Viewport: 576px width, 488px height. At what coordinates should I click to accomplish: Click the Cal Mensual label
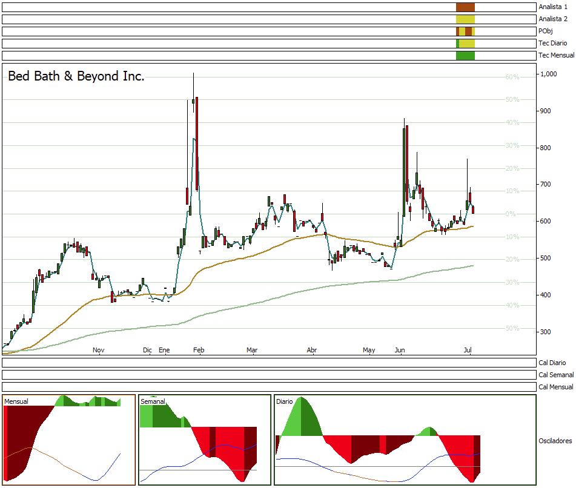556,387
